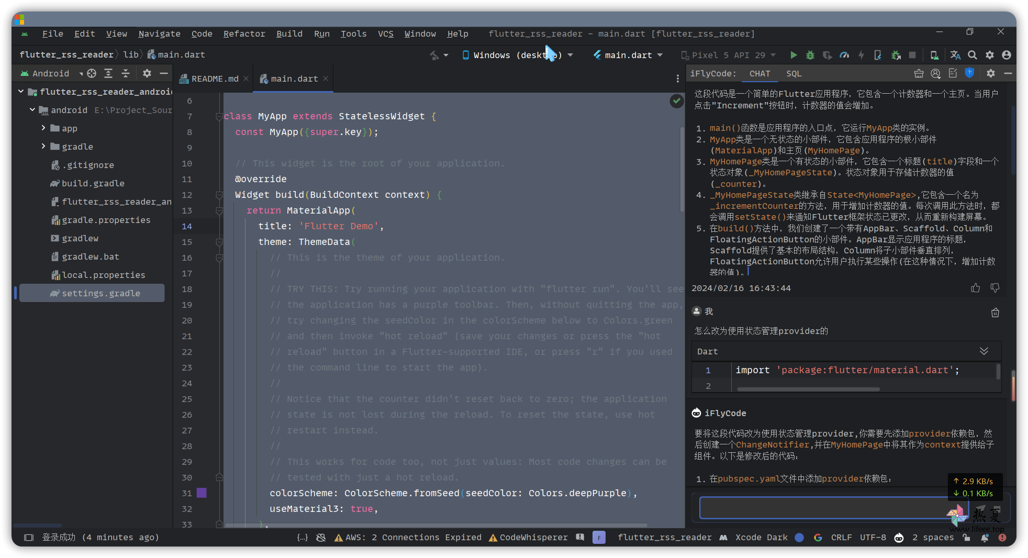Start debugging with the green bug icon
The height and width of the screenshot is (558, 1028).
pyautogui.click(x=810, y=55)
